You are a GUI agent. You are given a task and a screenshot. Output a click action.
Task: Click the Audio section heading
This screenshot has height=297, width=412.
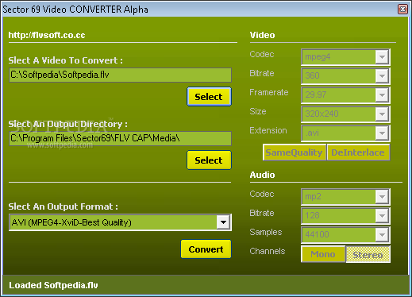coord(262,175)
